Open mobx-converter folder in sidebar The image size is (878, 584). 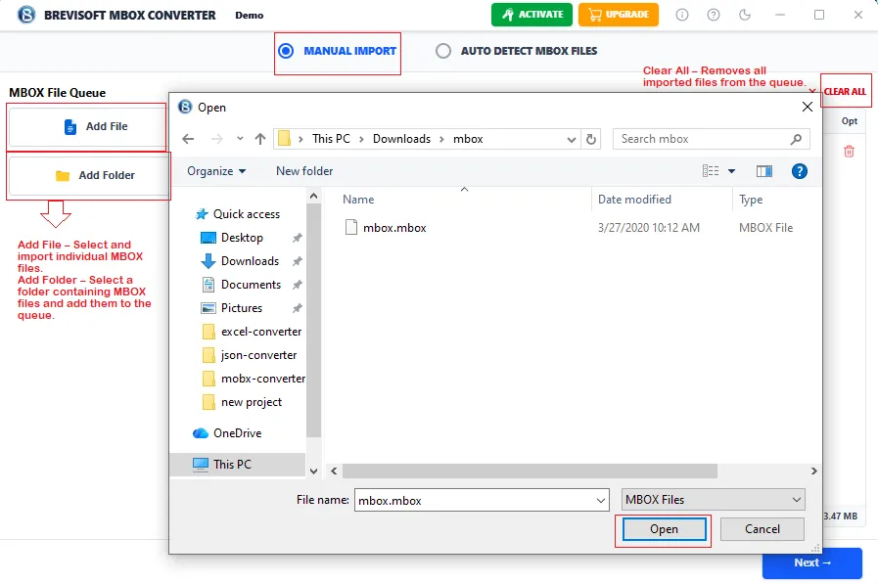coord(254,379)
